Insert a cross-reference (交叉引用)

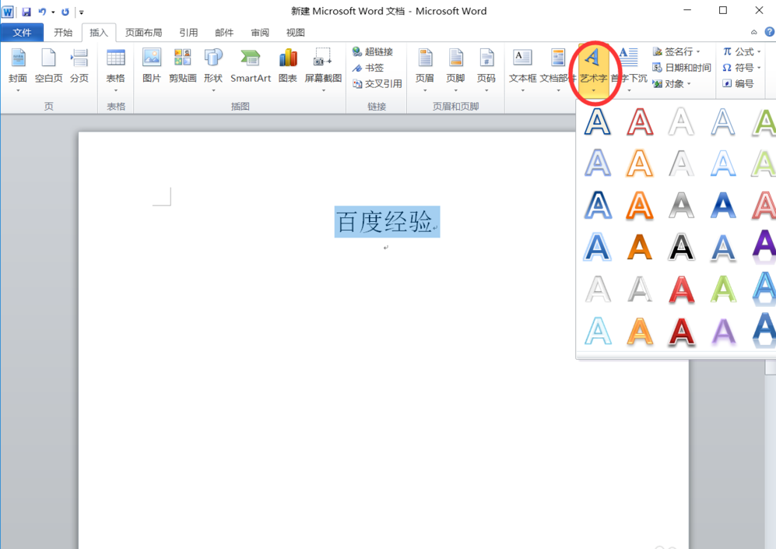(x=377, y=83)
